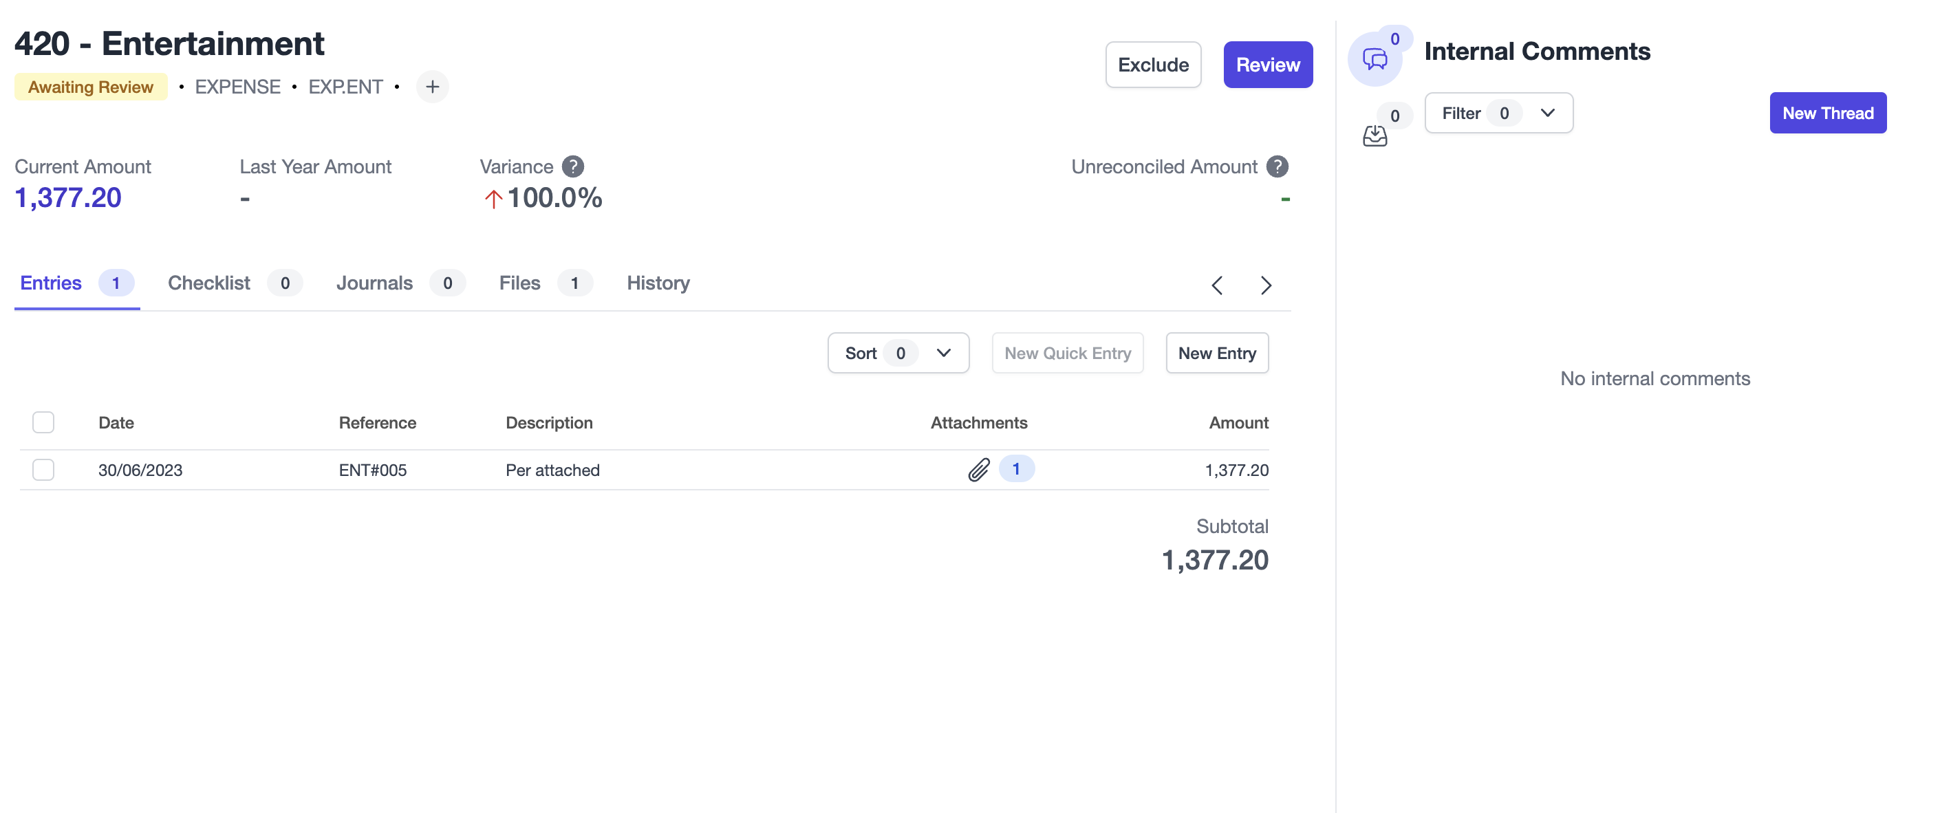Click the blue attachment count badge
1951x813 pixels.
click(x=1017, y=468)
